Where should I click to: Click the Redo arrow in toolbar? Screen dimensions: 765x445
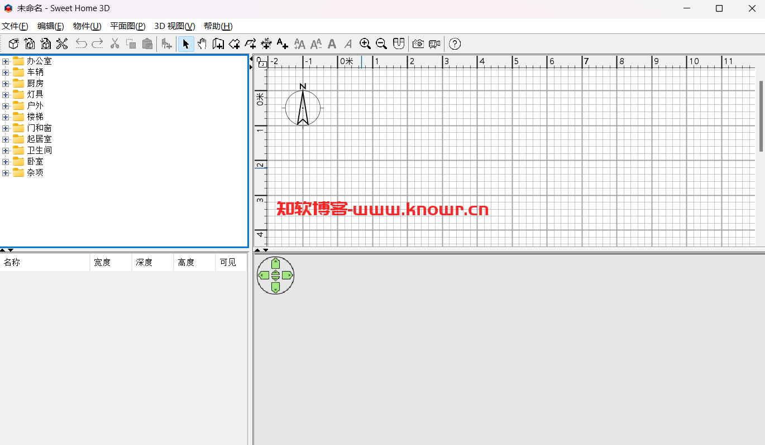click(97, 43)
